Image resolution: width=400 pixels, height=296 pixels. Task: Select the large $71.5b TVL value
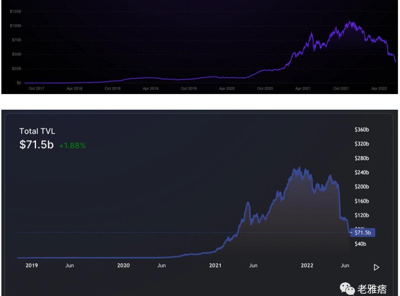(36, 144)
